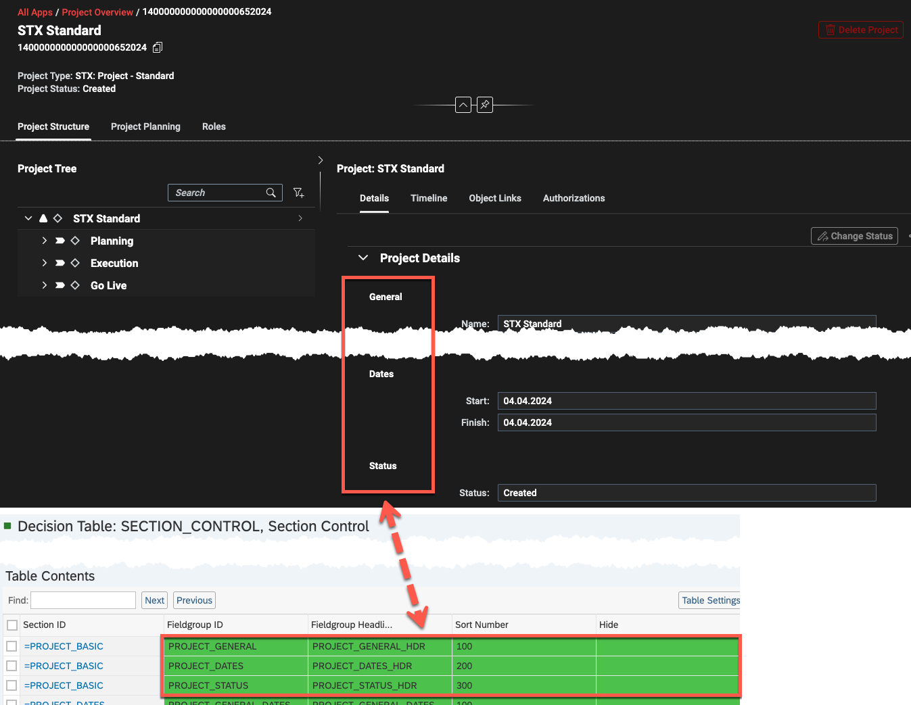Collapse the Project Details section

click(363, 258)
